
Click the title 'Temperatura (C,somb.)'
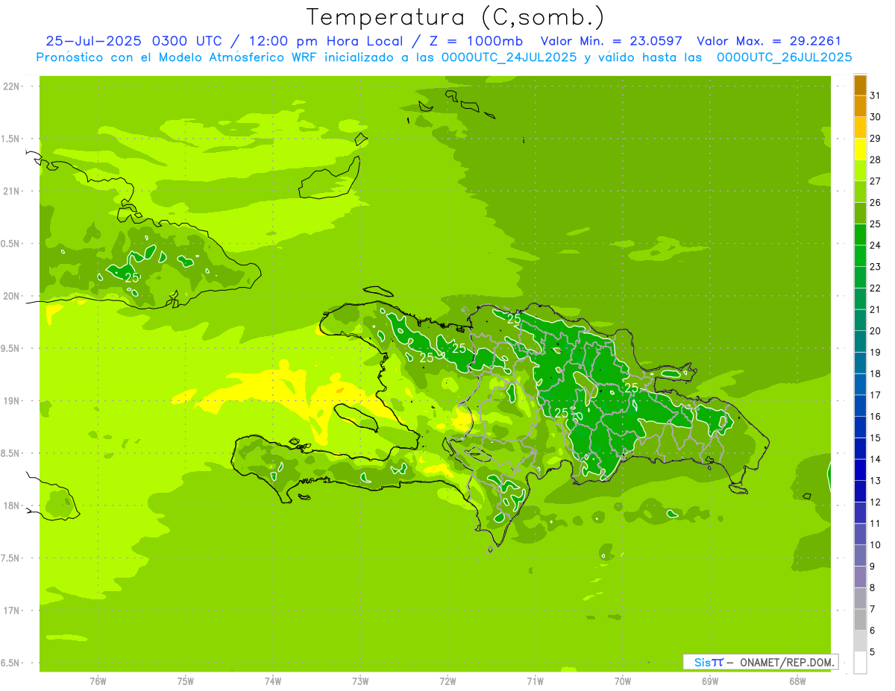[x=455, y=17]
